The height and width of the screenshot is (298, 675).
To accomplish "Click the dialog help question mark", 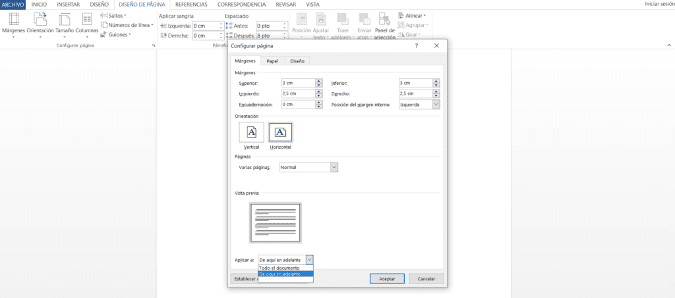I will click(416, 46).
